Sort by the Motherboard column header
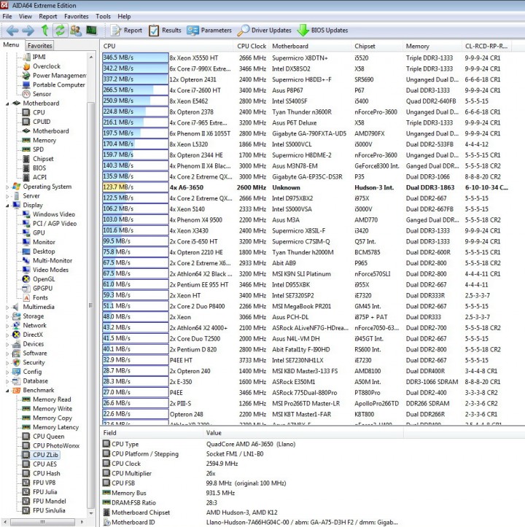Screen dimensions: 525x527 coord(309,46)
